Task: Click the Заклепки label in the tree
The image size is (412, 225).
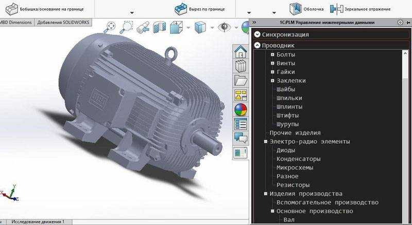Action: tap(291, 81)
